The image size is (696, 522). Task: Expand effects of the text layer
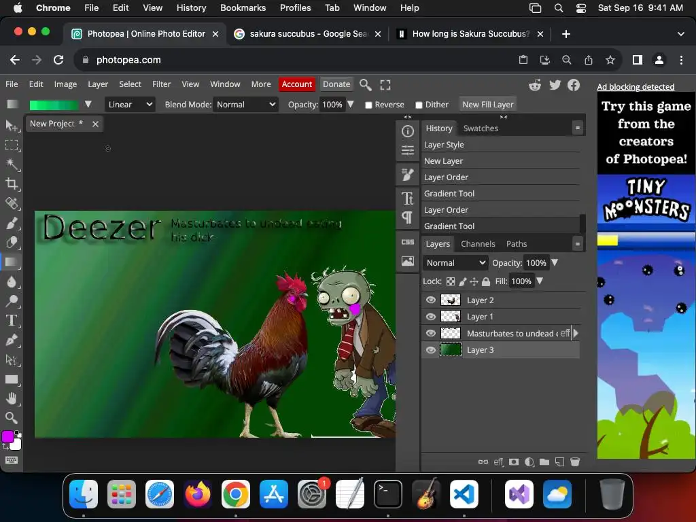(x=576, y=333)
